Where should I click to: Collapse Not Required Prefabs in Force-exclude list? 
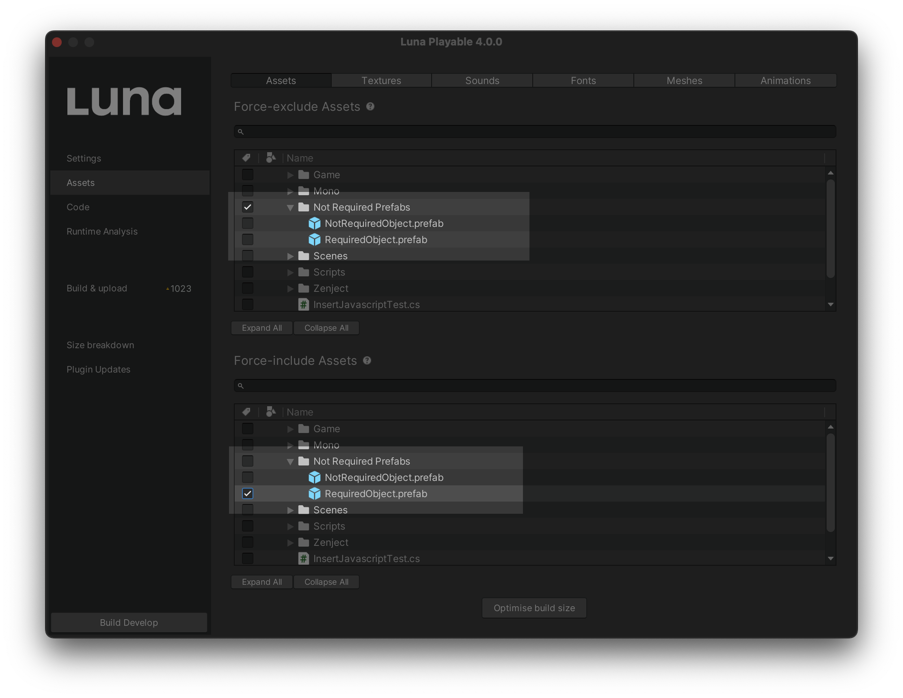tap(290, 207)
